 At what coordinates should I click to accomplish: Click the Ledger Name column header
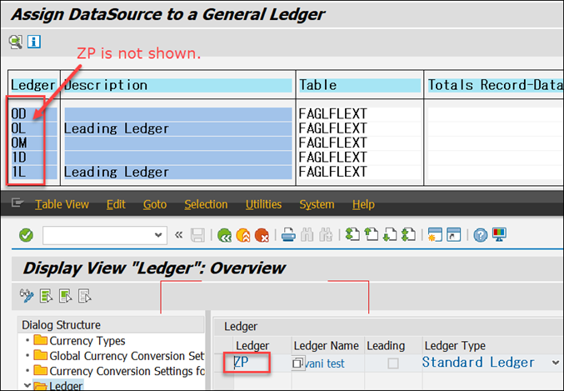coord(327,346)
